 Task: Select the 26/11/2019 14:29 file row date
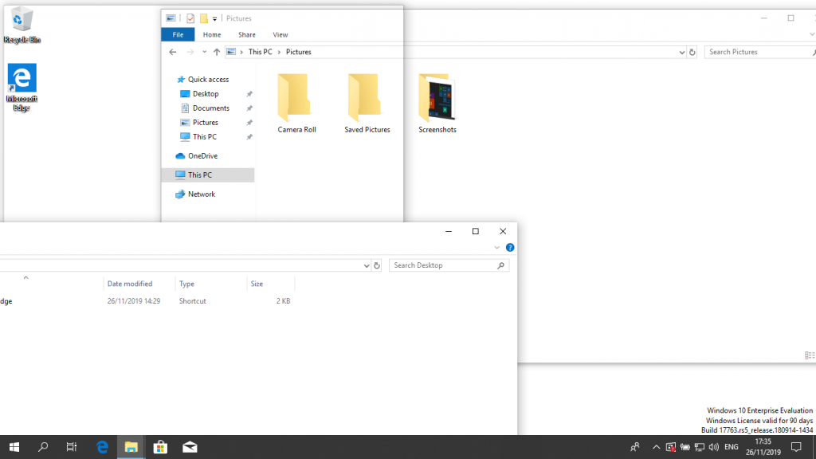(134, 301)
